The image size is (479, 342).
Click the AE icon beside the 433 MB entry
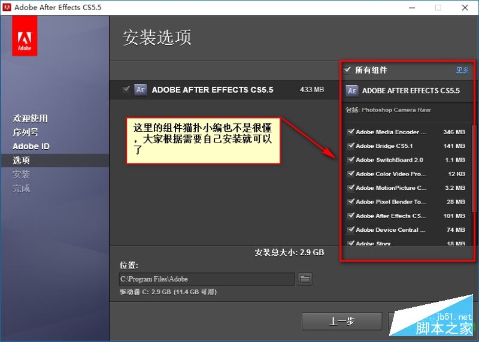140,90
